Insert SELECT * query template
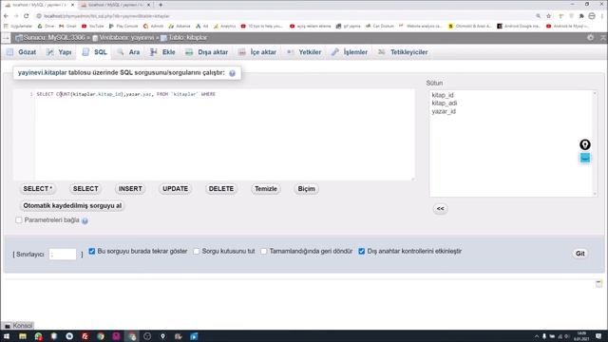The image size is (608, 342). click(38, 189)
